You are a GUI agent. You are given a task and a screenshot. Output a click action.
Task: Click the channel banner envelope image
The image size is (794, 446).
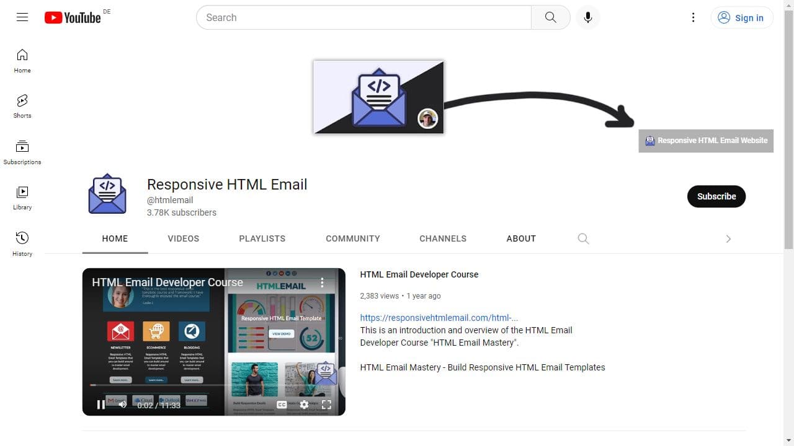[378, 97]
